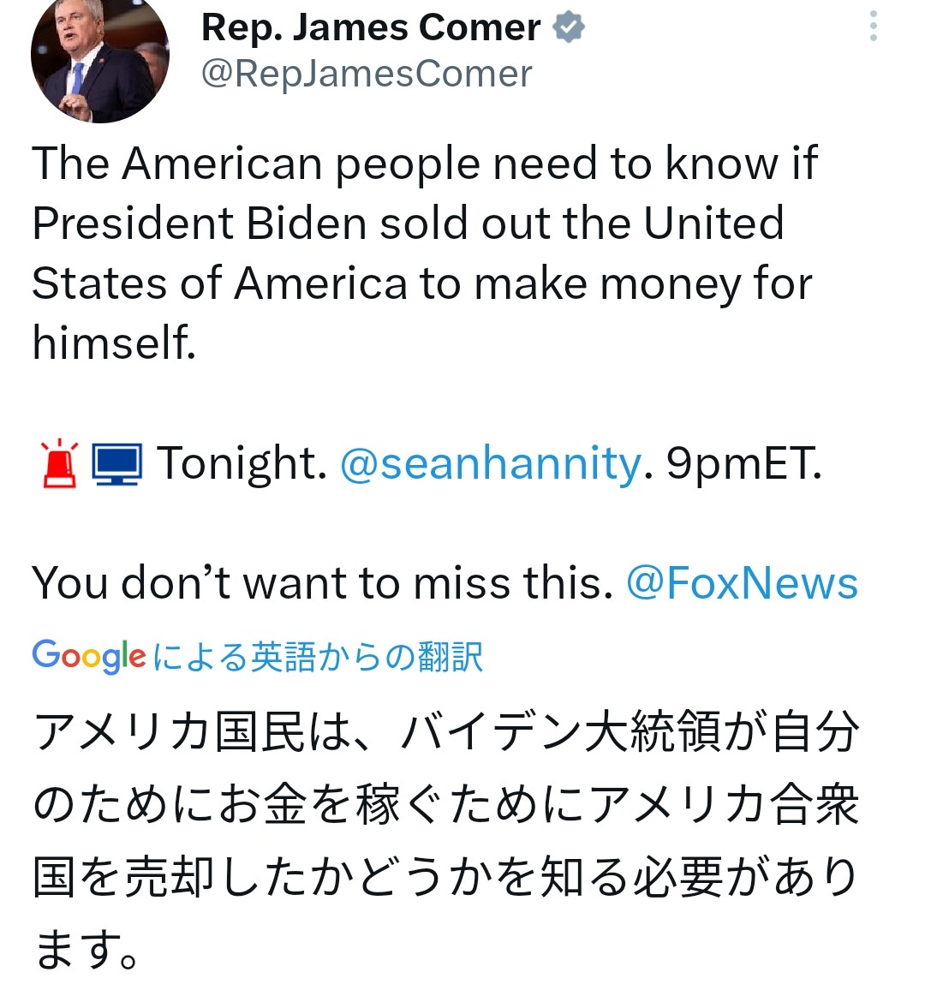This screenshot has height=996, width=925.
Task: Tap the red siren emoji
Action: coord(60,463)
